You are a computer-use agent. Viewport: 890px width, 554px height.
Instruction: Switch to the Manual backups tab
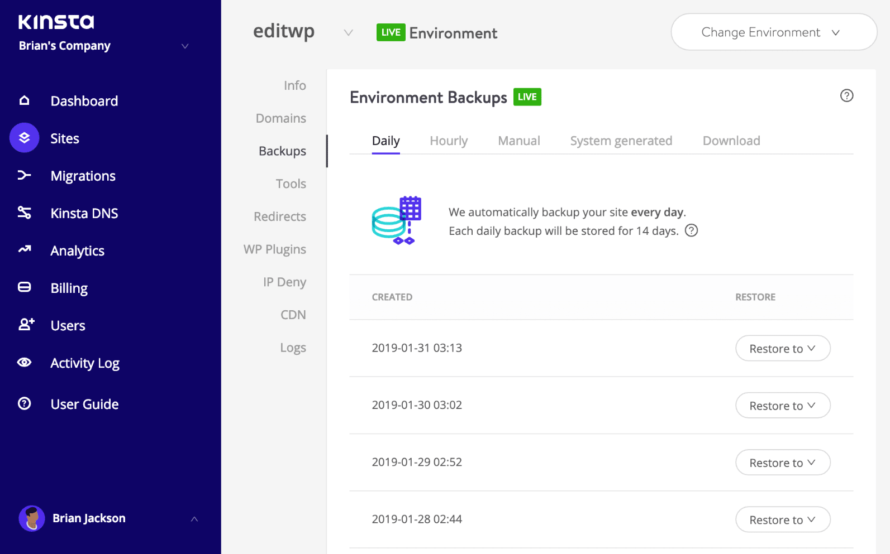coord(519,141)
